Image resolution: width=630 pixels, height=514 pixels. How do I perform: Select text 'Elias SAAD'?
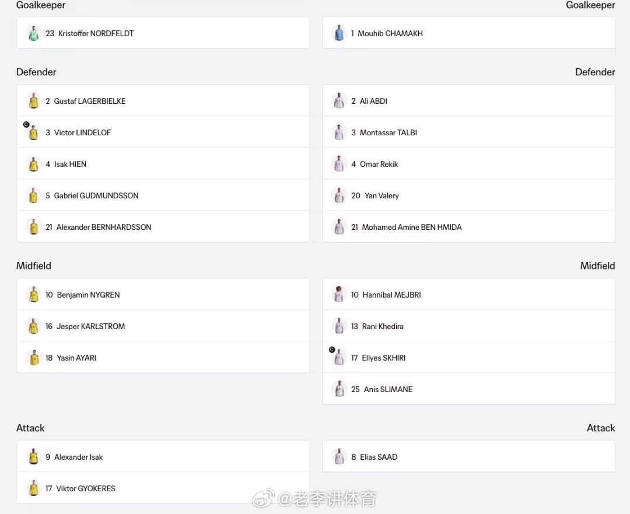(379, 457)
